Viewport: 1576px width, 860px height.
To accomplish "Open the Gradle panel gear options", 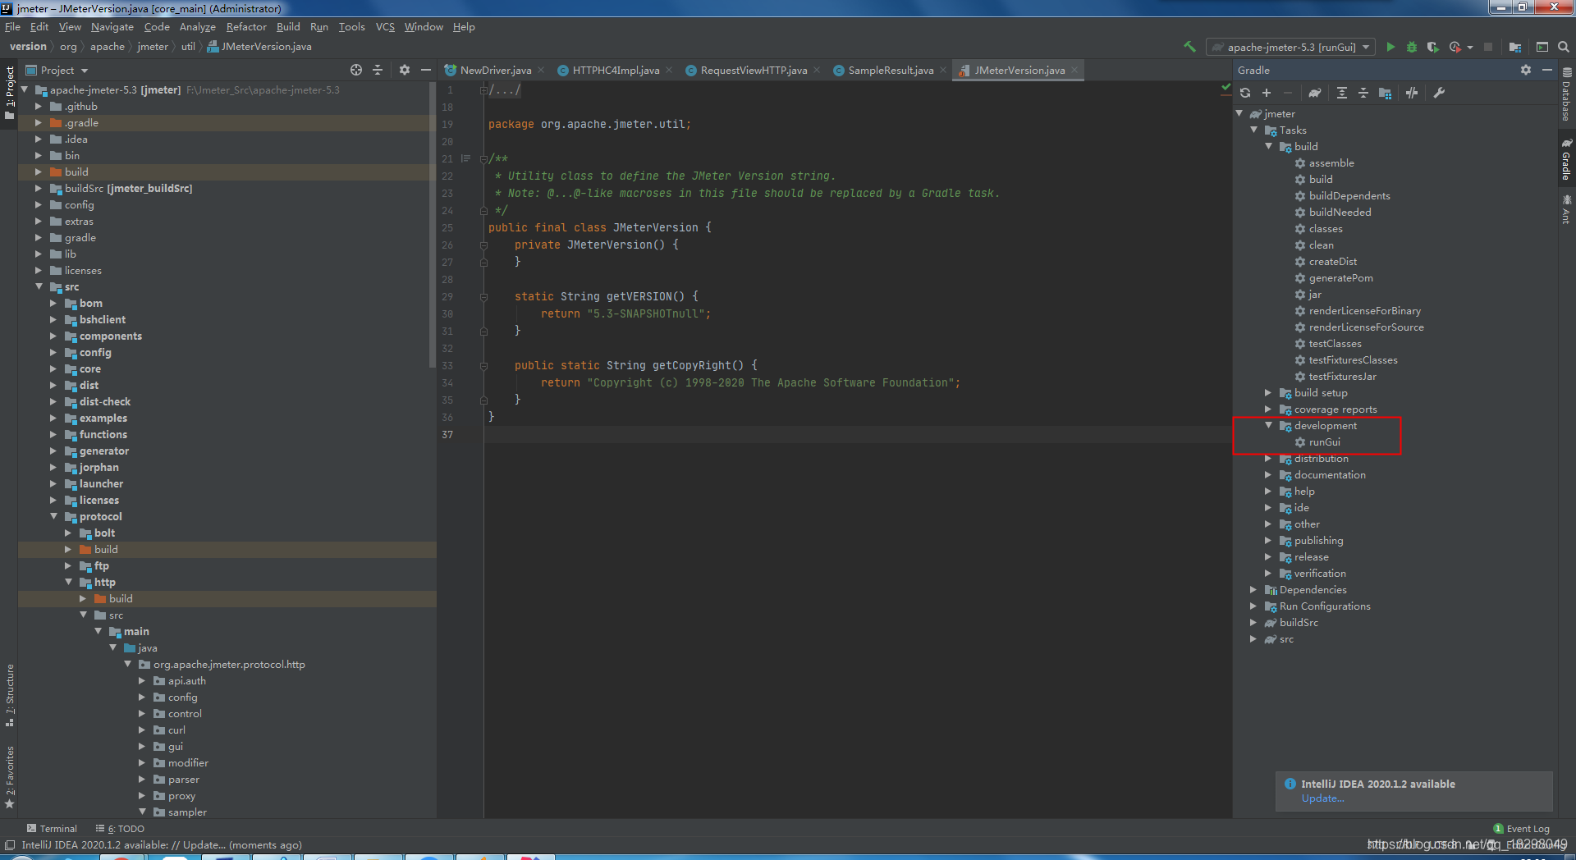I will (1526, 70).
